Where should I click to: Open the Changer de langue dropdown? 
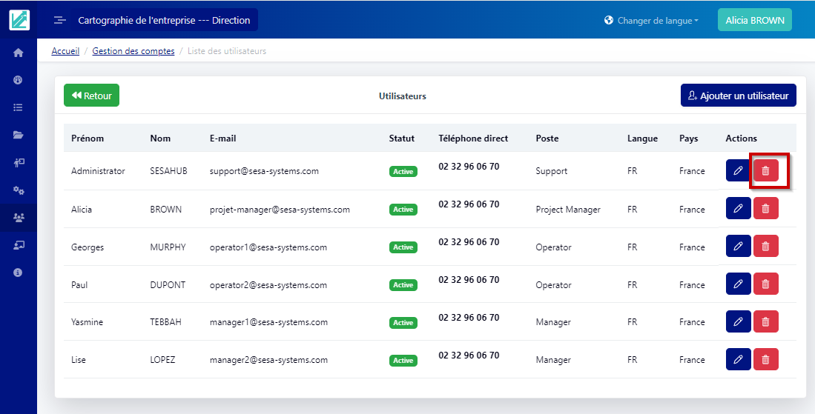point(651,21)
